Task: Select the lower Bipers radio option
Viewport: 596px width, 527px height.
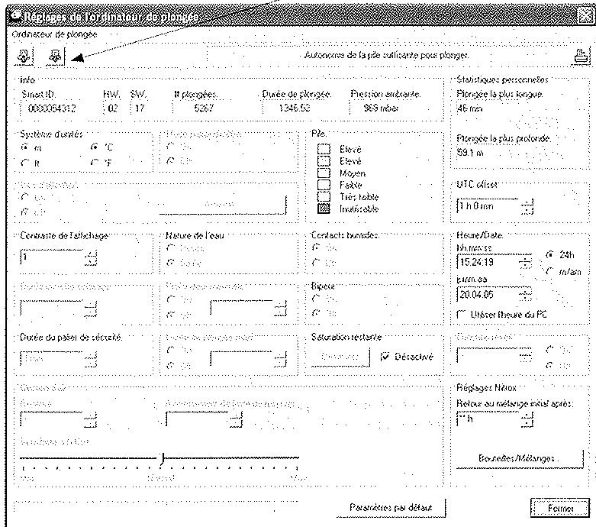Action: click(315, 313)
